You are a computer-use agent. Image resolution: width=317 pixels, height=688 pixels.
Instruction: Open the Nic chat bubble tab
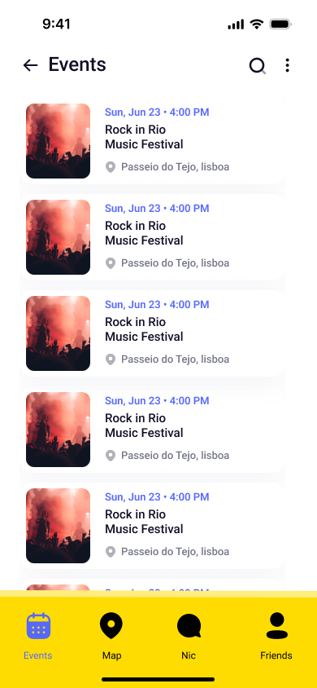[x=189, y=626]
